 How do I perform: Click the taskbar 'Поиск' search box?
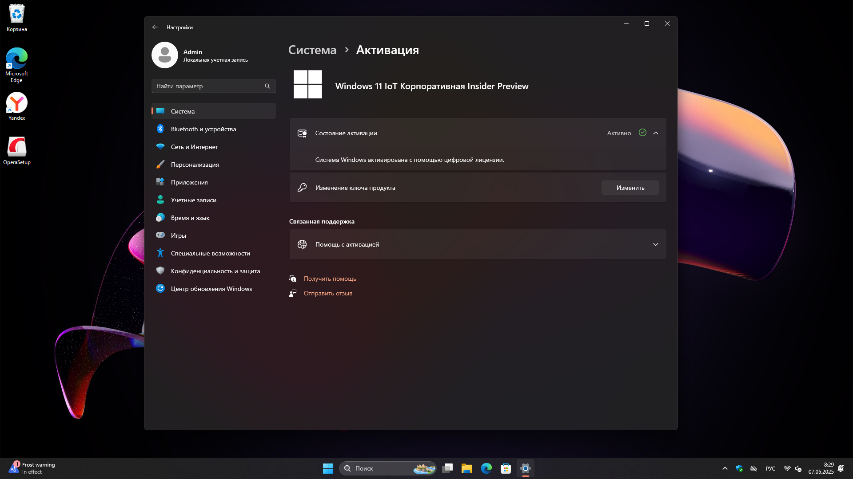click(x=387, y=468)
